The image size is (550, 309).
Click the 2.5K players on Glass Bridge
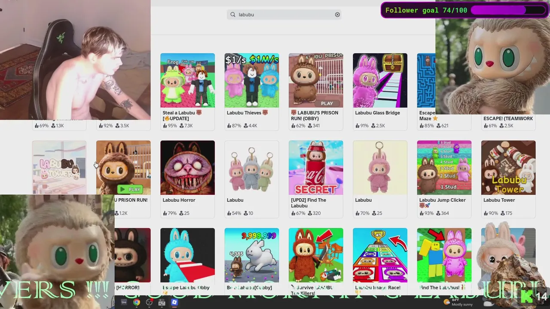[378, 126]
